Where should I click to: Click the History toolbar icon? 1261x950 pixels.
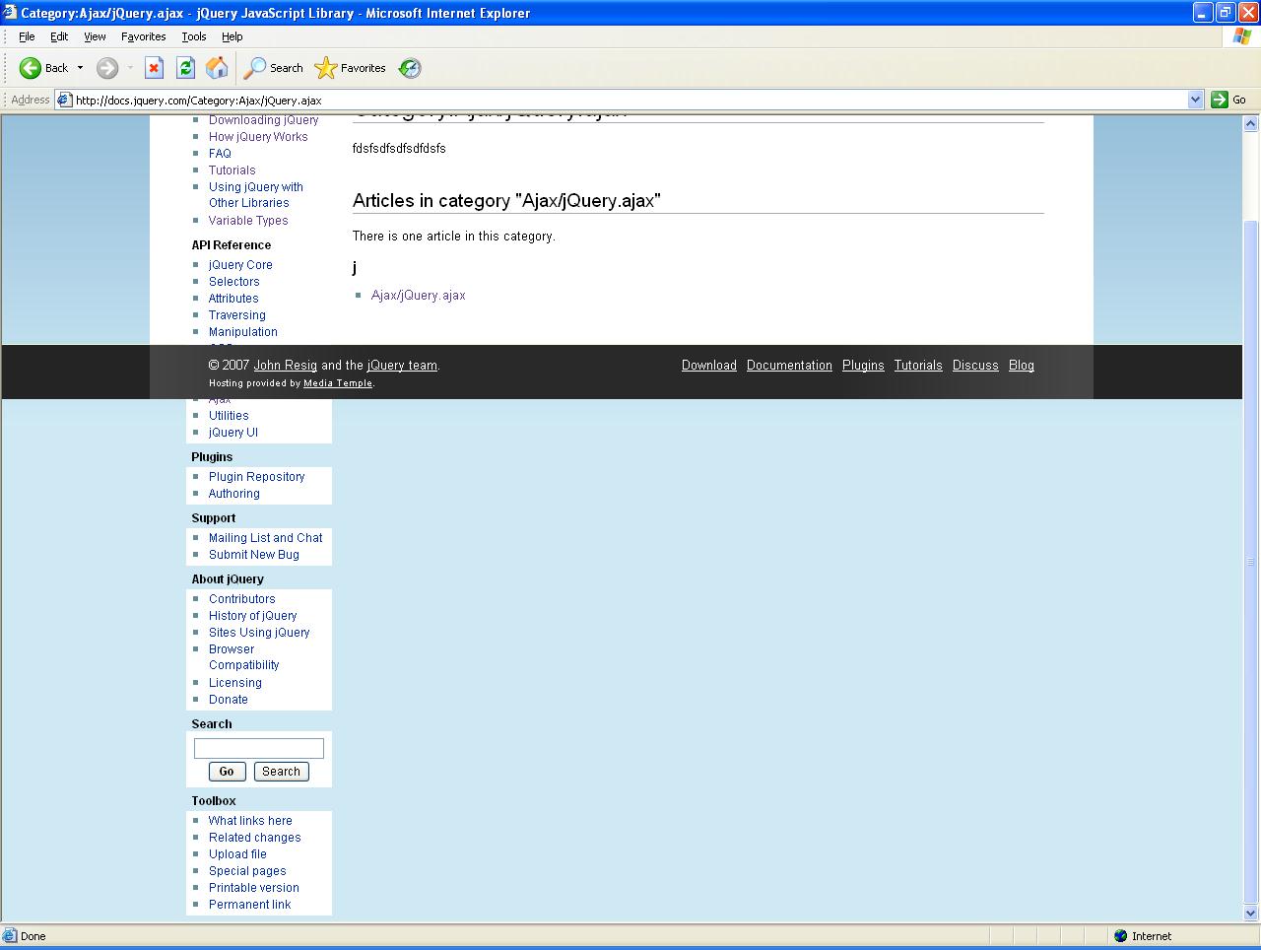click(x=410, y=68)
